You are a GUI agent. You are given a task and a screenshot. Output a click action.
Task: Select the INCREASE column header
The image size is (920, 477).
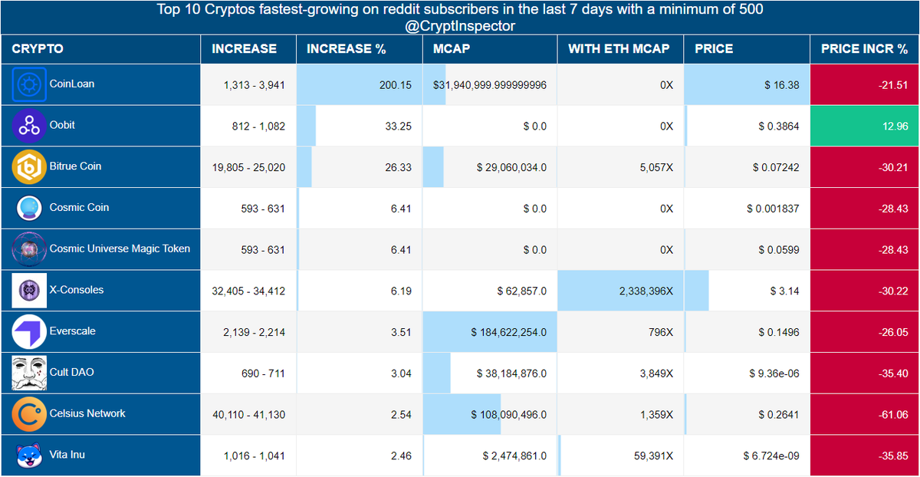coord(248,49)
